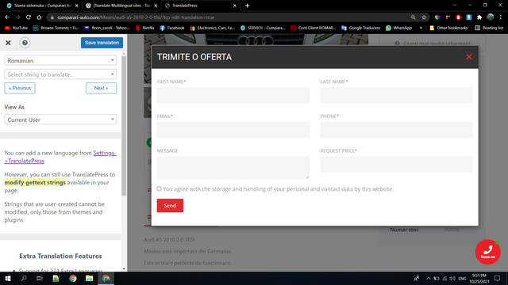Viewport: 508px width, 285px height.
Task: Expand the Romanian language dropdown
Action: pyautogui.click(x=60, y=60)
